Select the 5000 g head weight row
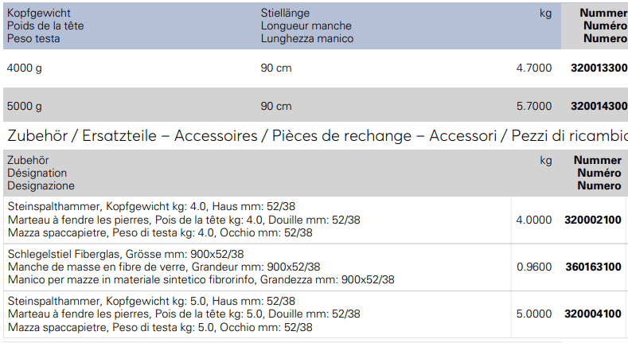The width and height of the screenshot is (628, 347). click(x=316, y=105)
